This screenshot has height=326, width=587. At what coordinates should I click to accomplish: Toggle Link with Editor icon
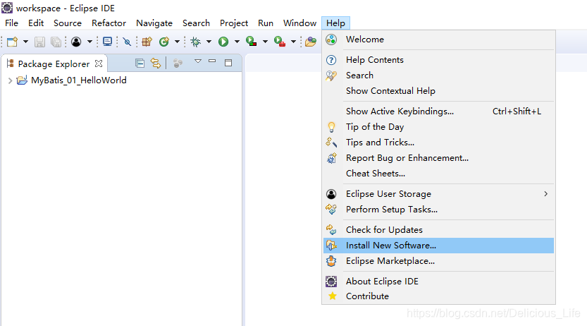(x=156, y=64)
